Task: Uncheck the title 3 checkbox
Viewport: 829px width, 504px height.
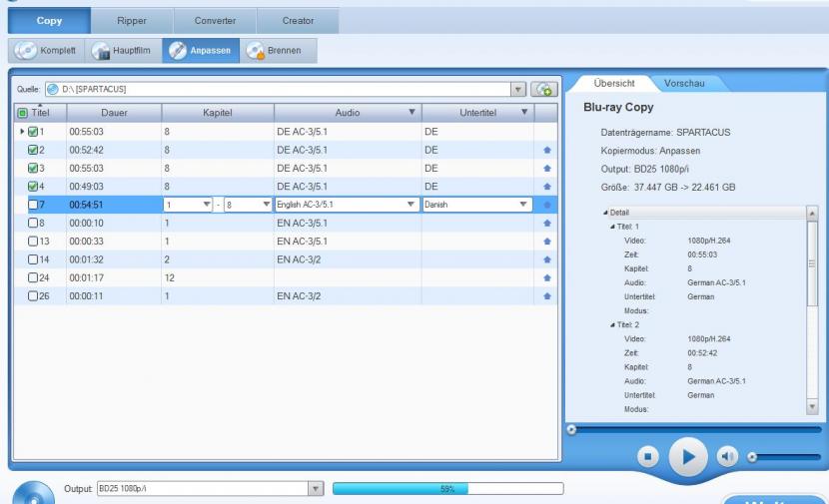Action: (x=33, y=168)
